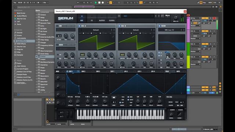Screen dimensions: 235x132
Task: Expand the Glue Compressor folder in browser
Action: click(x=36, y=51)
